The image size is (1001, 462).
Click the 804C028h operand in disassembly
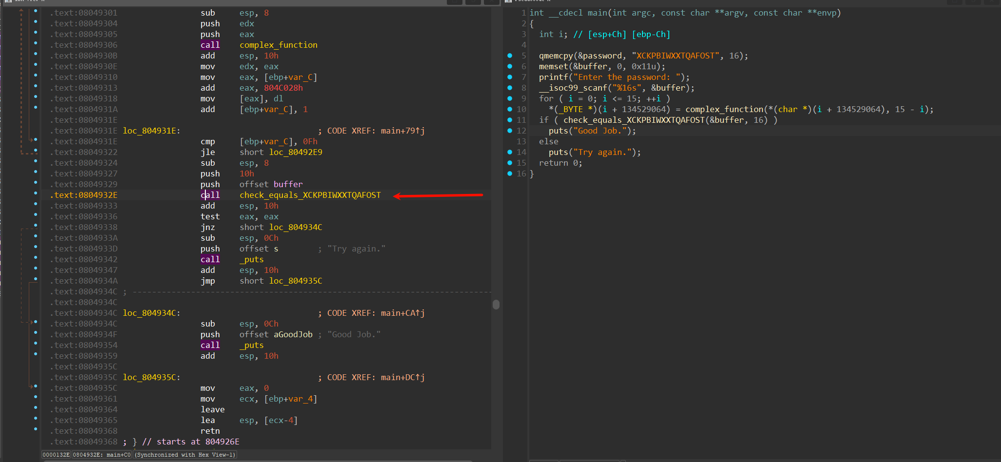[283, 88]
